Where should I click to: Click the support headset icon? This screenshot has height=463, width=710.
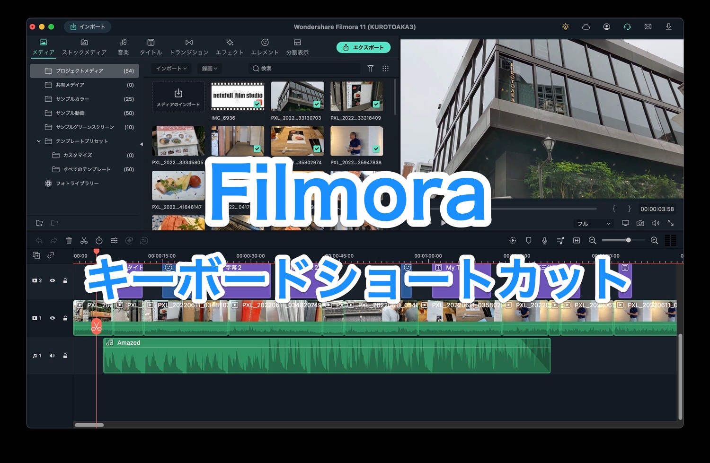point(627,27)
